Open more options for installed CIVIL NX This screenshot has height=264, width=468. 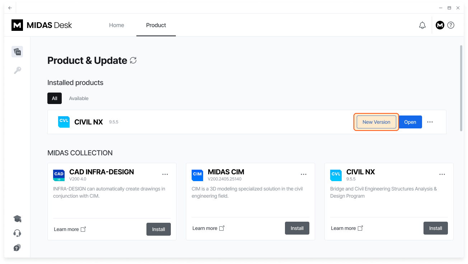[430, 122]
